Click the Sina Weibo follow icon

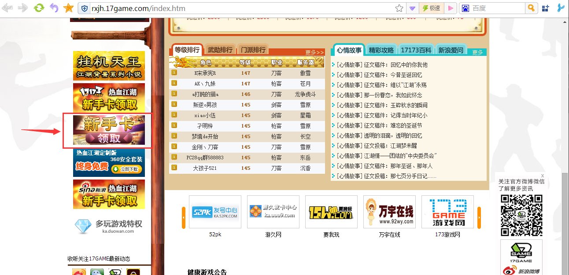[x=79, y=272]
